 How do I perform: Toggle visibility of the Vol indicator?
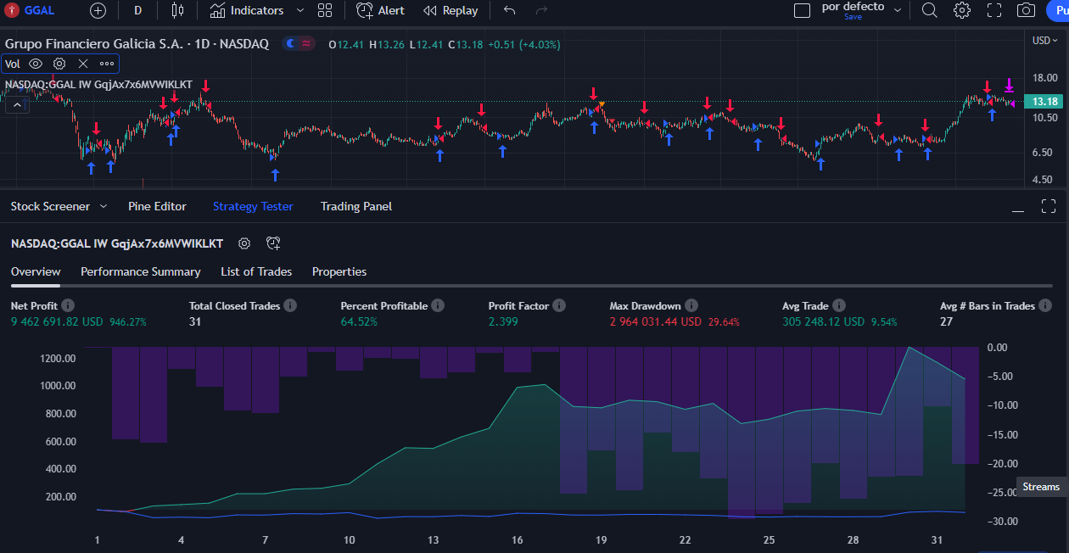[x=36, y=64]
